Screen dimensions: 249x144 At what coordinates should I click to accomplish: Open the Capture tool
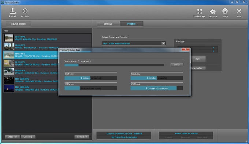[25, 13]
